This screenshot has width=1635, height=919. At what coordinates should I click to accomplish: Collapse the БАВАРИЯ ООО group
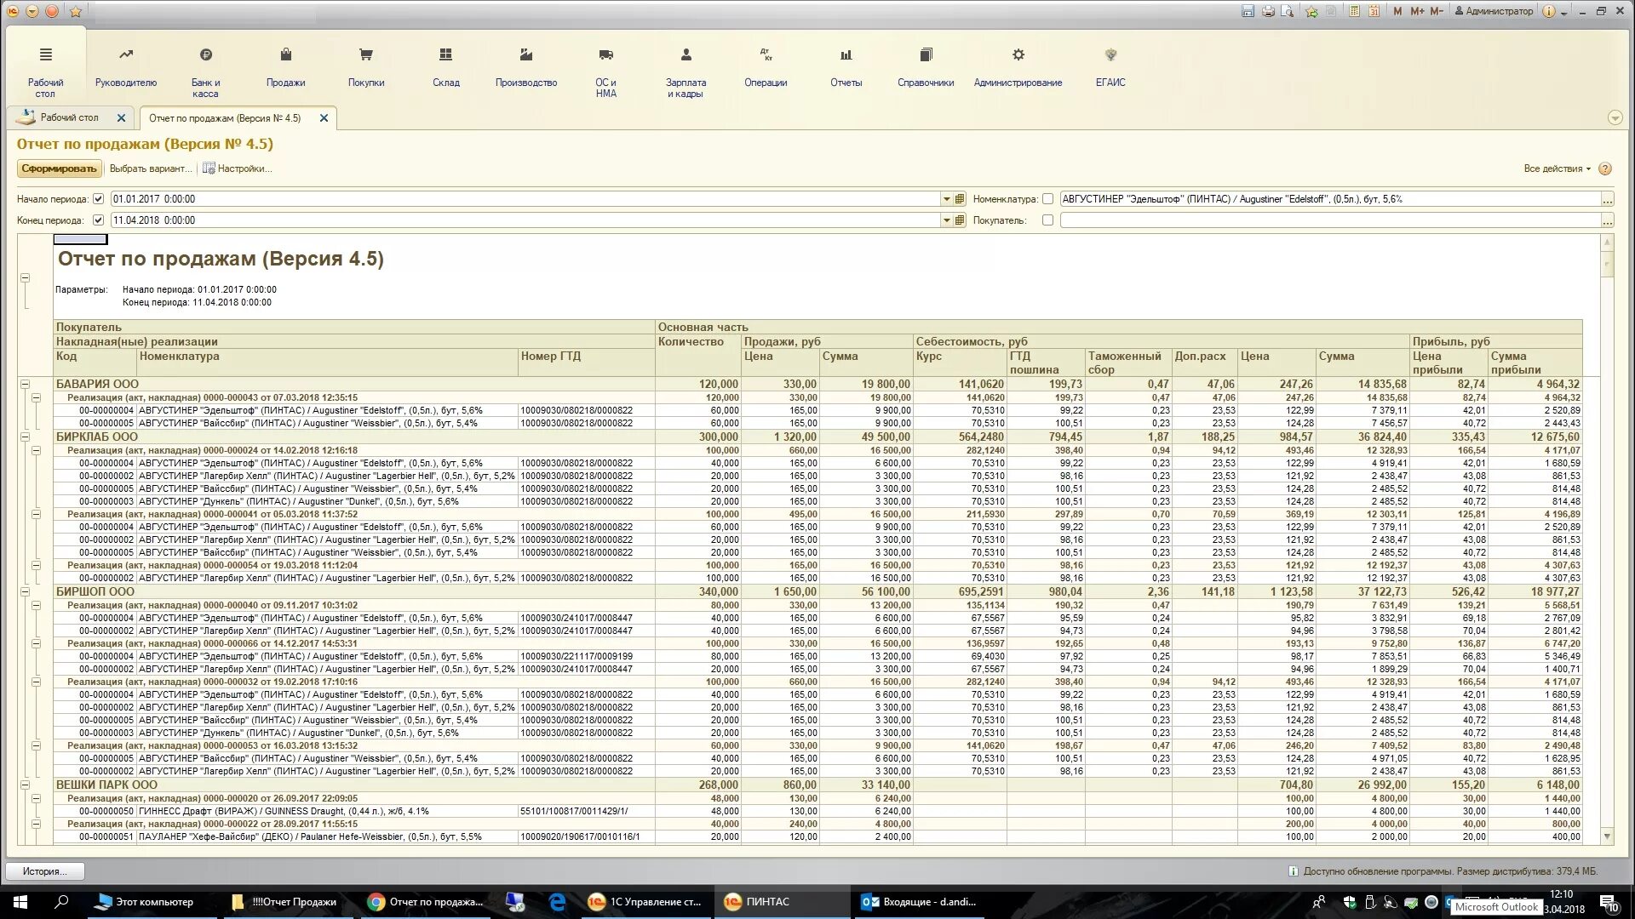(25, 384)
